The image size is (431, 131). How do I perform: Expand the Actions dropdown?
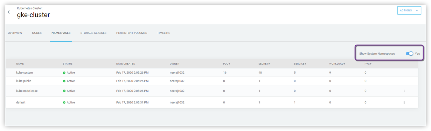click(409, 10)
